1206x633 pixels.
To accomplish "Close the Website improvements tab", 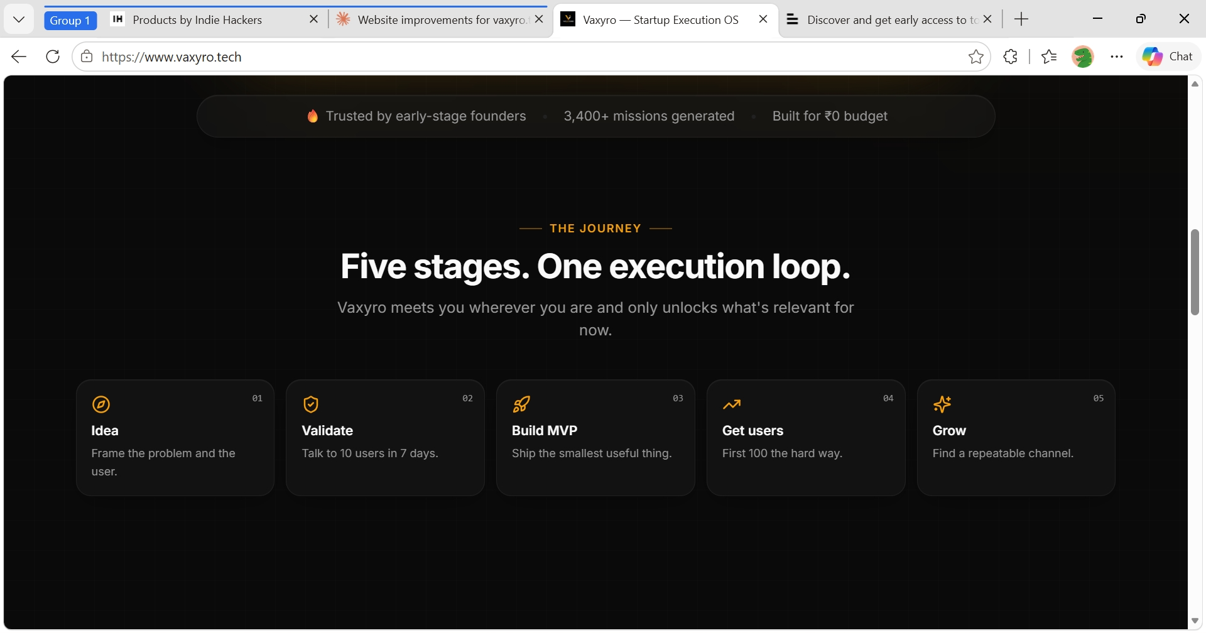I will click(x=539, y=19).
